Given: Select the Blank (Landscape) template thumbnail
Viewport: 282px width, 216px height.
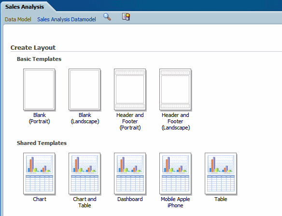Looking at the screenshot, I should [x=85, y=89].
